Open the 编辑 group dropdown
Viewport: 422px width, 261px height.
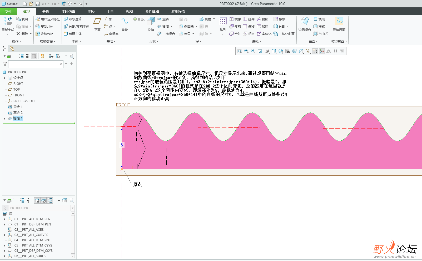(257, 41)
